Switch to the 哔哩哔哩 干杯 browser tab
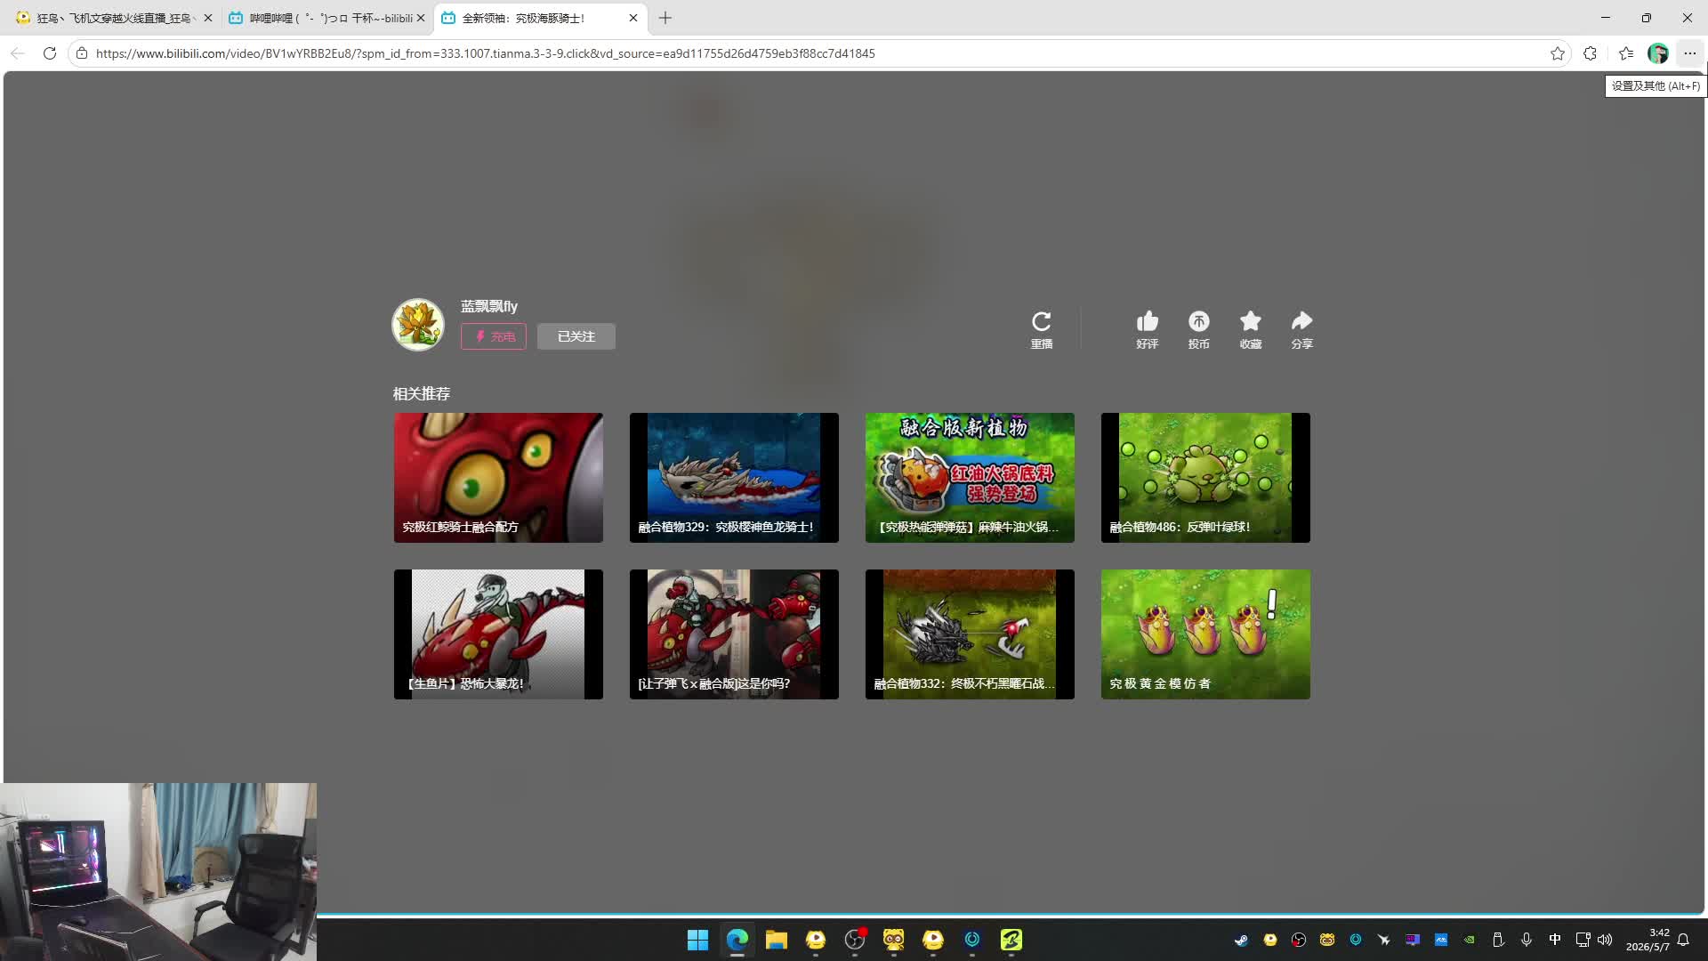 click(325, 18)
